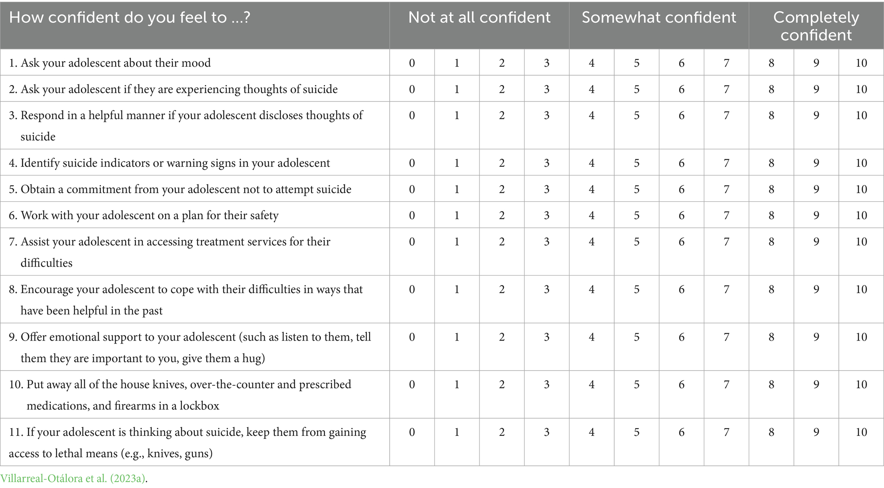Select 6 for offering emotional support item
Image resolution: width=884 pixels, height=488 pixels.
pos(681,337)
